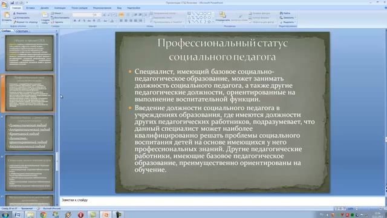The width and height of the screenshot is (387, 218).
Task: Expand the shapes gallery more arrow
Action: click(213, 22)
